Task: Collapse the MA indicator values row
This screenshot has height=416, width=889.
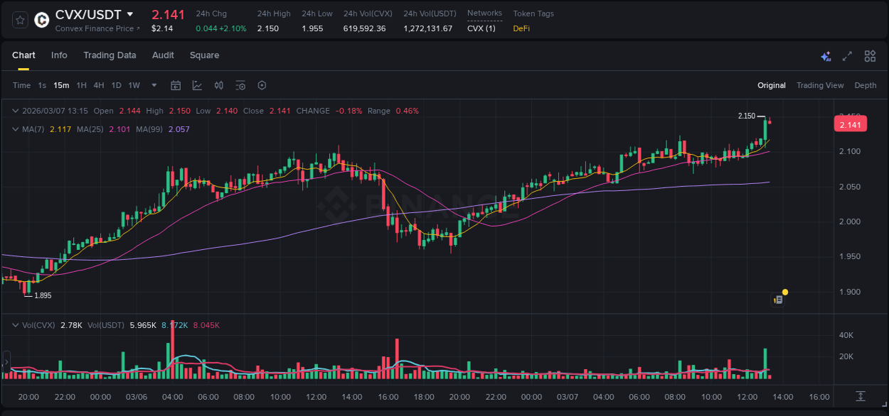Action: (x=14, y=128)
